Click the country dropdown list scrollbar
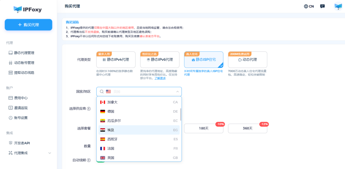The image size is (345, 169). pyautogui.click(x=181, y=114)
